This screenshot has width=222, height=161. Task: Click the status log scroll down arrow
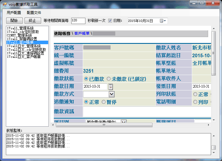pyautogui.click(x=213, y=153)
